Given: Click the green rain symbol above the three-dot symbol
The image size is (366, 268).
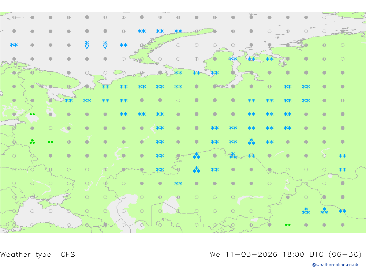Looking at the screenshot, I should 32,114.
